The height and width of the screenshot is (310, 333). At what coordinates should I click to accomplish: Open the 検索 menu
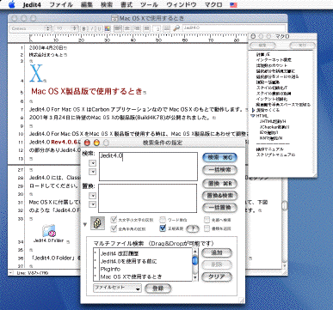coord(107,4)
